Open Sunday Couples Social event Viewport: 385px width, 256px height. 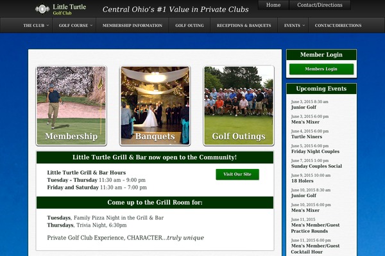(316, 166)
